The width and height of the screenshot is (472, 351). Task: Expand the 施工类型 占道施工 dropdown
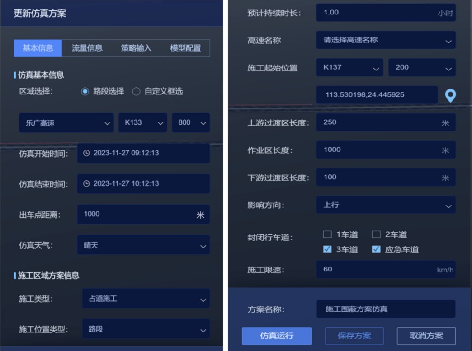(146, 298)
